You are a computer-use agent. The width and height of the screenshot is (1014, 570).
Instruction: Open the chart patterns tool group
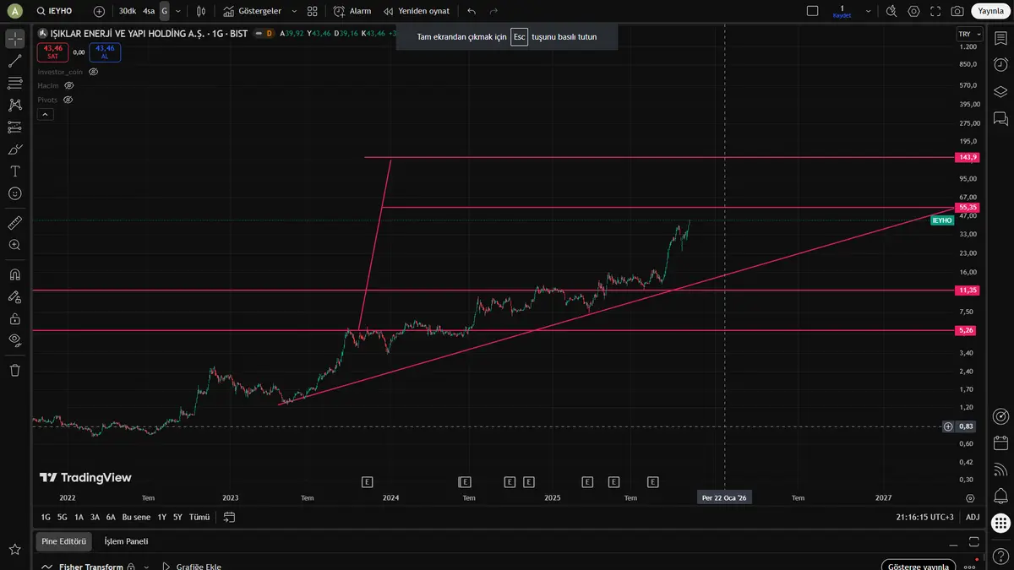14,105
